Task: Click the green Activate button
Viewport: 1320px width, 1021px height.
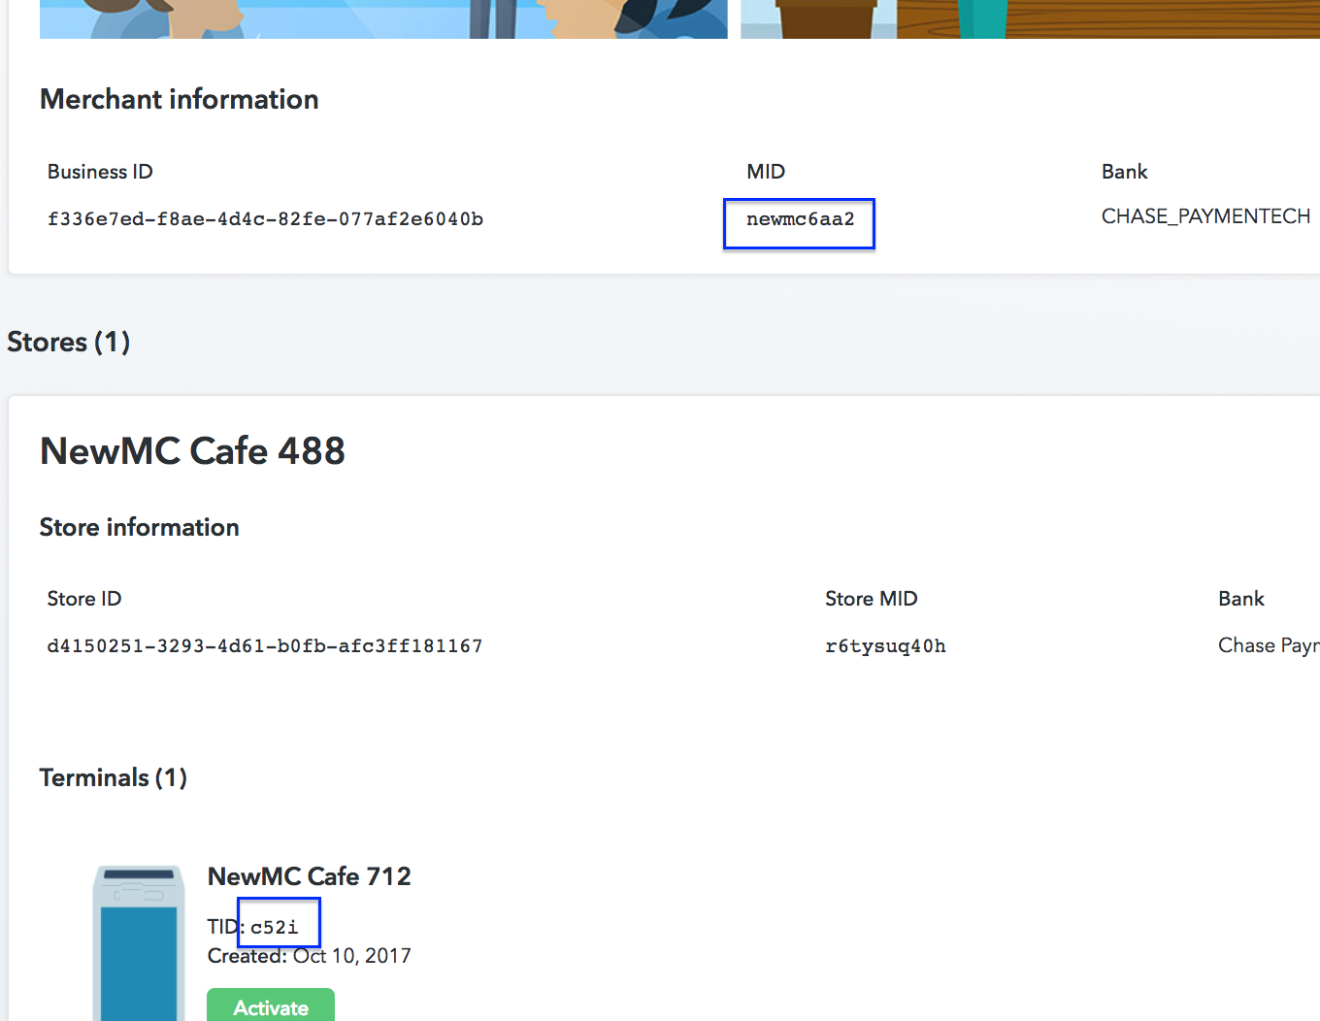Action: 271,1005
